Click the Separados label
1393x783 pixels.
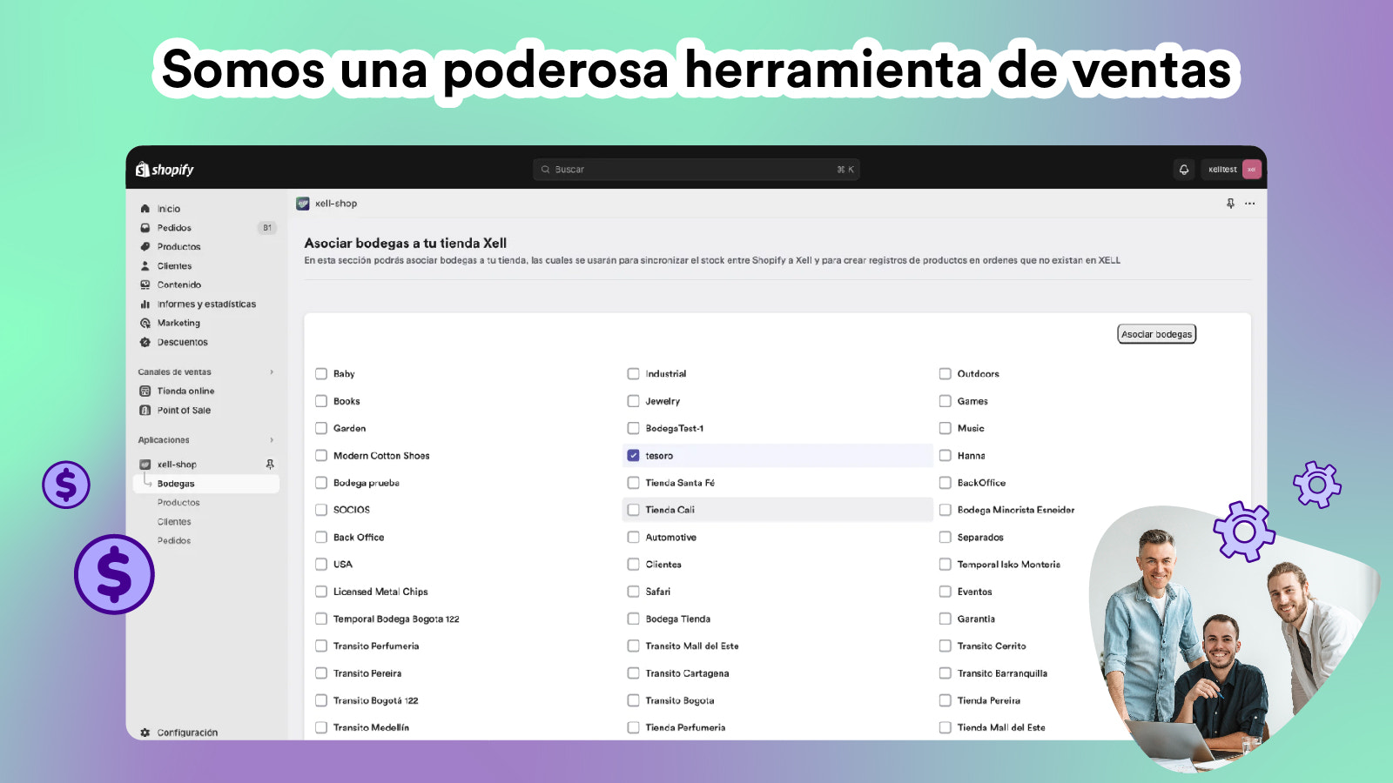pyautogui.click(x=980, y=538)
